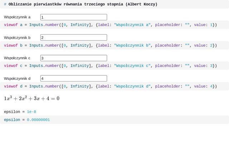This screenshot has width=229, height=143.
Task: Click the rendered cubic equation formula
Action: tap(31, 98)
